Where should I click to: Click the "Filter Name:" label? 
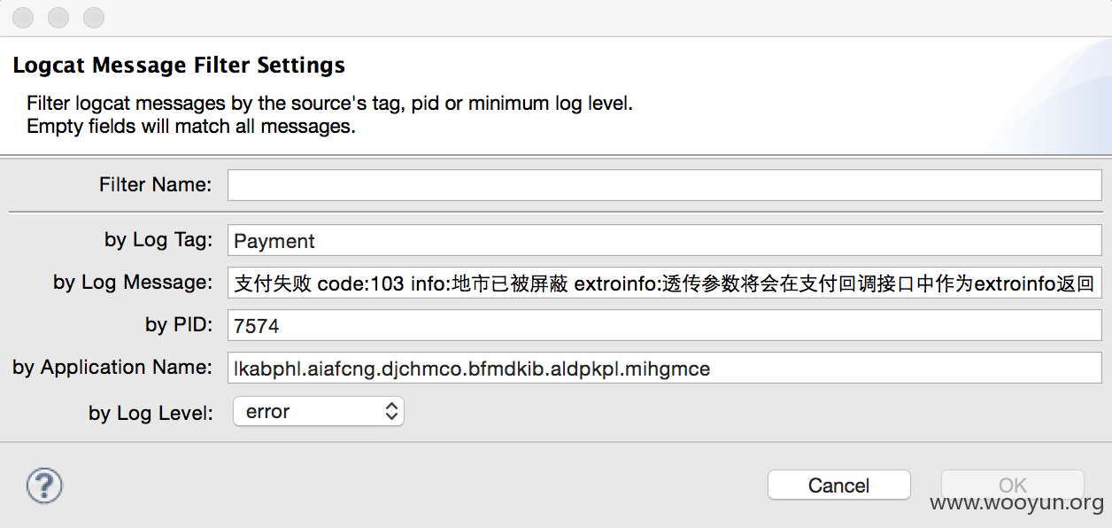pos(156,184)
